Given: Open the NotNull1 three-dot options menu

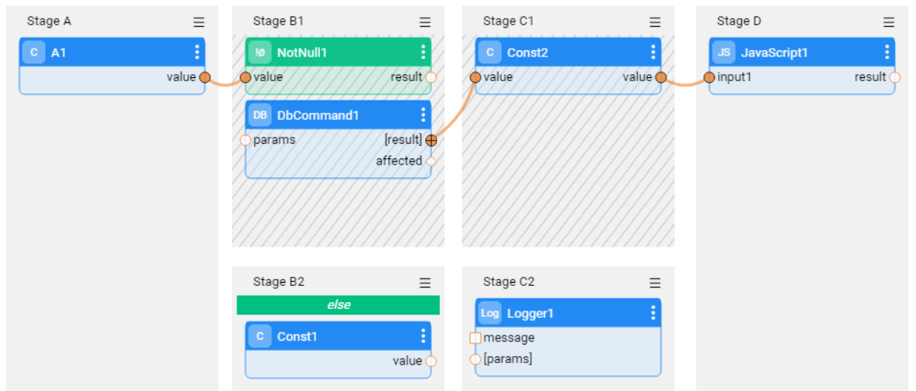Looking at the screenshot, I should pos(423,53).
